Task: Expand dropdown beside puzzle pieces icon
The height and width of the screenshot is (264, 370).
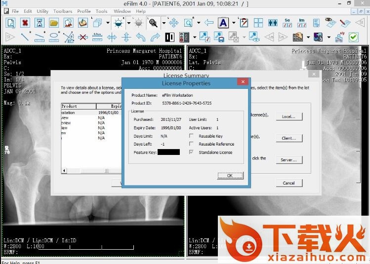Action: pos(329,37)
